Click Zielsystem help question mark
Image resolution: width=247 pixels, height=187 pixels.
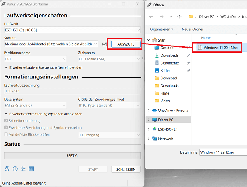[x=142, y=59]
